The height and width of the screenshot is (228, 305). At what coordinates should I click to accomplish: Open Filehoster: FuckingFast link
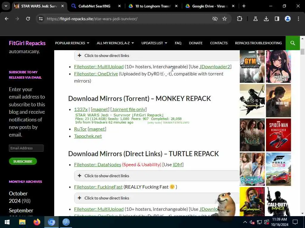(98, 187)
